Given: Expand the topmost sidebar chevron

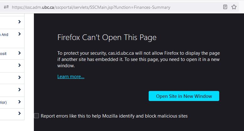Looking at the screenshot, I should 19,22.
